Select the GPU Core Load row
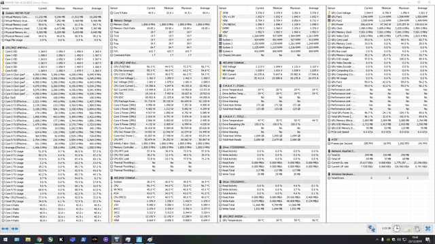Image resolution: width=435 pixels, height=244 pixels. [x=378, y=40]
